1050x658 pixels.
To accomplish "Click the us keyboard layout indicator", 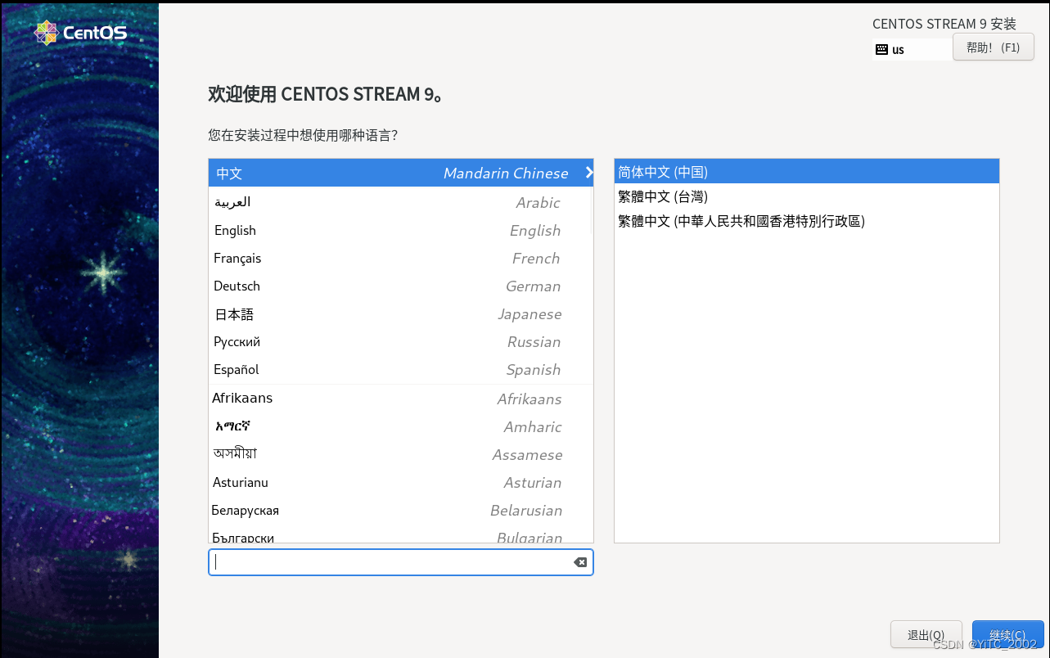I will [913, 49].
